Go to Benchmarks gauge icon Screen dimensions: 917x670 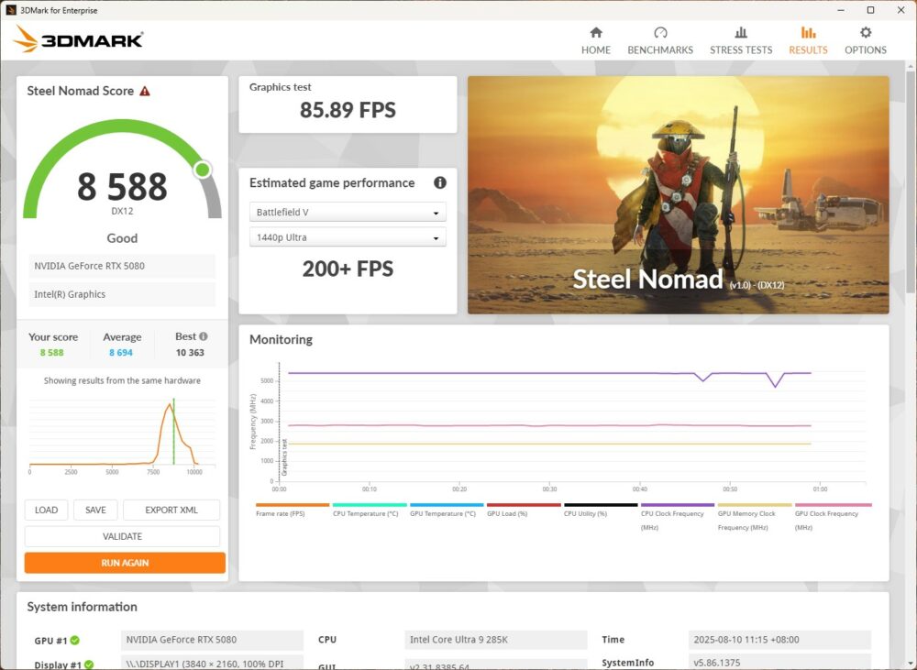(660, 33)
